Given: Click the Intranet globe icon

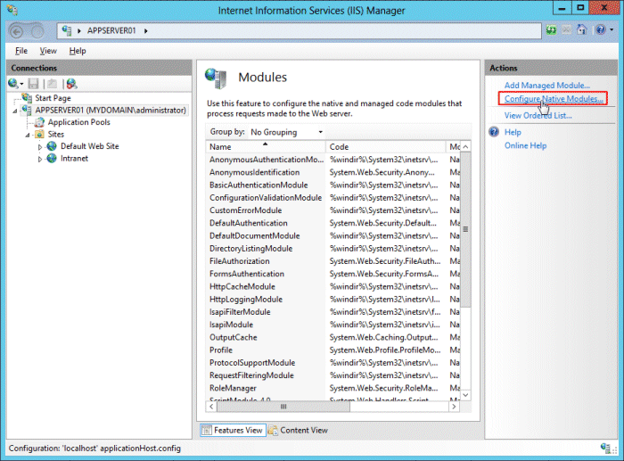Looking at the screenshot, I should click(52, 158).
